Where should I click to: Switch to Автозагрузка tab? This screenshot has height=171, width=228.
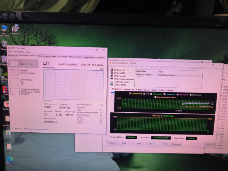tap(63, 57)
